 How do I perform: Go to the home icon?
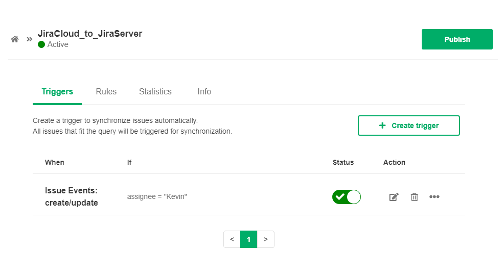point(15,39)
